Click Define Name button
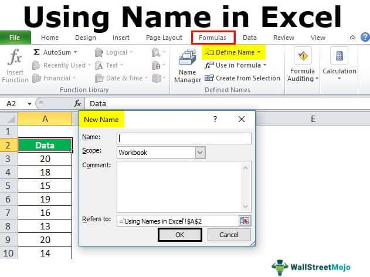This screenshot has width=370, height=277. coord(233,52)
